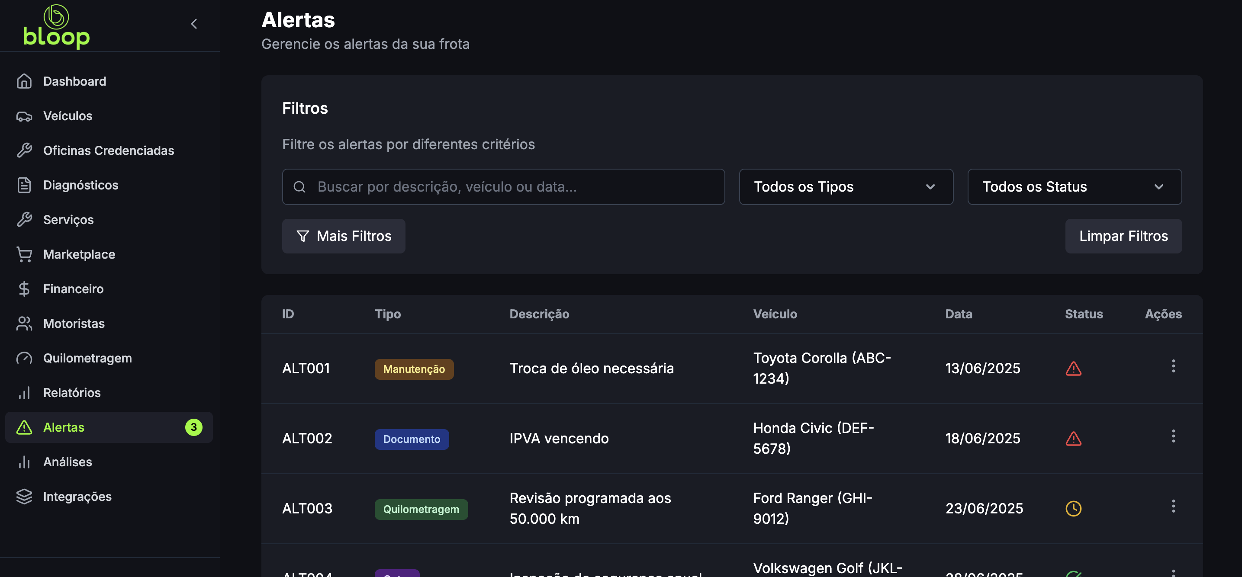The image size is (1242, 577).
Task: Open the Dashboard from the sidebar
Action: point(74,81)
